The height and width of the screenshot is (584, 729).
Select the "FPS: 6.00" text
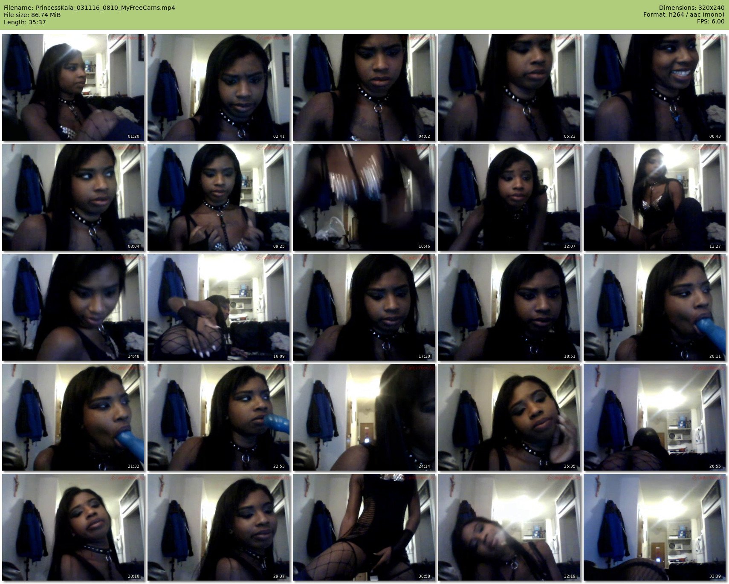tap(711, 22)
